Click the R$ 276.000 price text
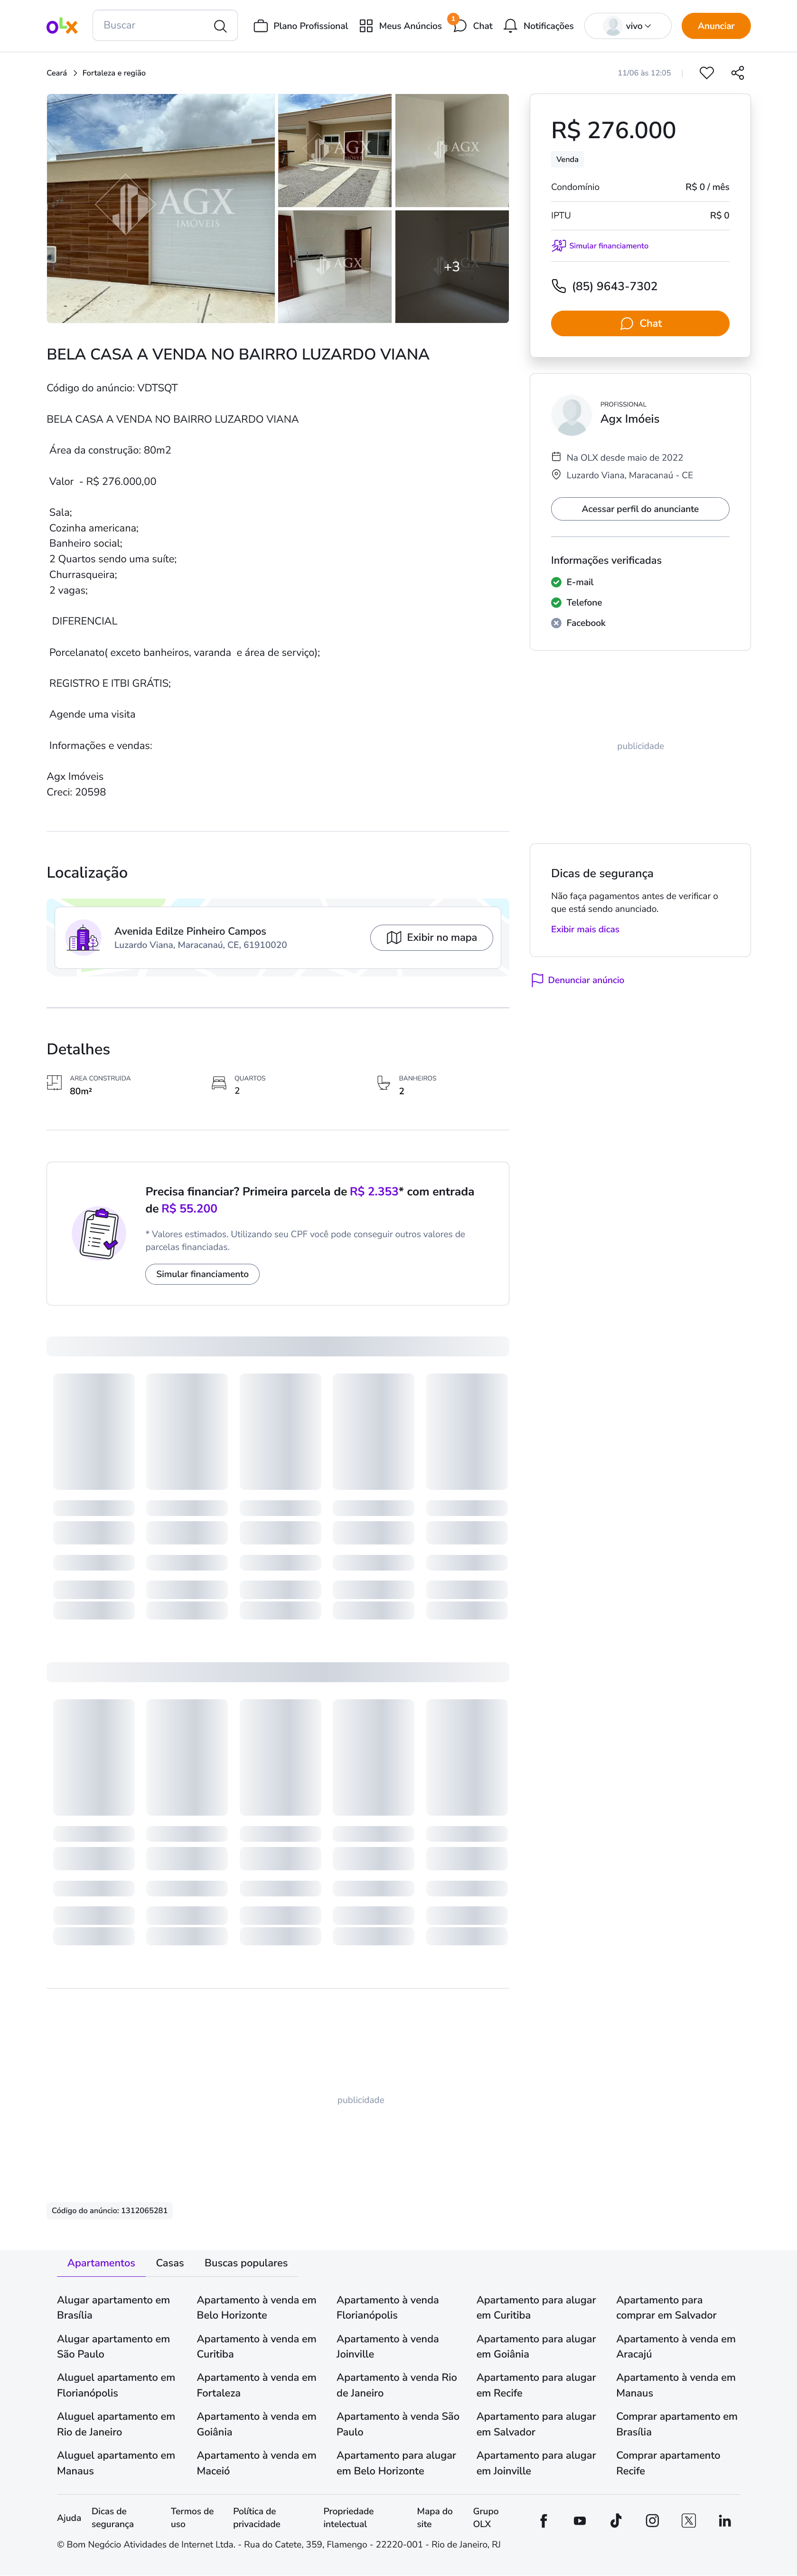The height and width of the screenshot is (2576, 797). pyautogui.click(x=614, y=130)
